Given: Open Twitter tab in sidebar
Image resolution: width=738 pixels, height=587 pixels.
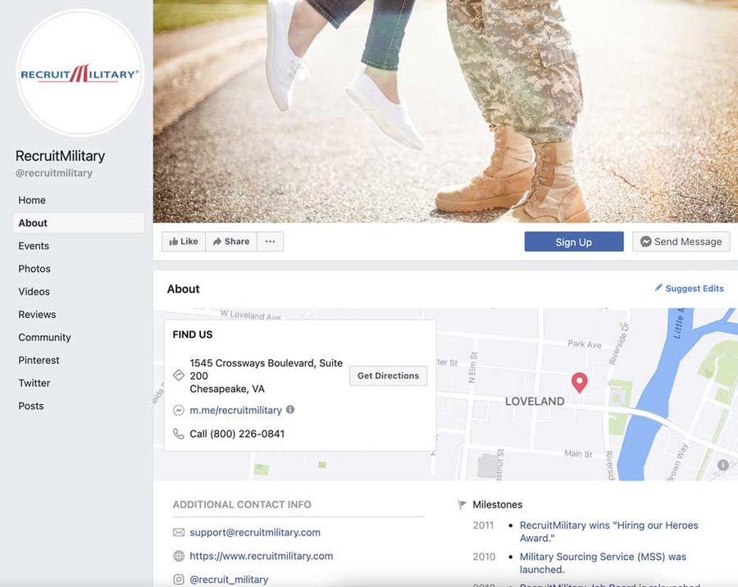Looking at the screenshot, I should (x=34, y=383).
